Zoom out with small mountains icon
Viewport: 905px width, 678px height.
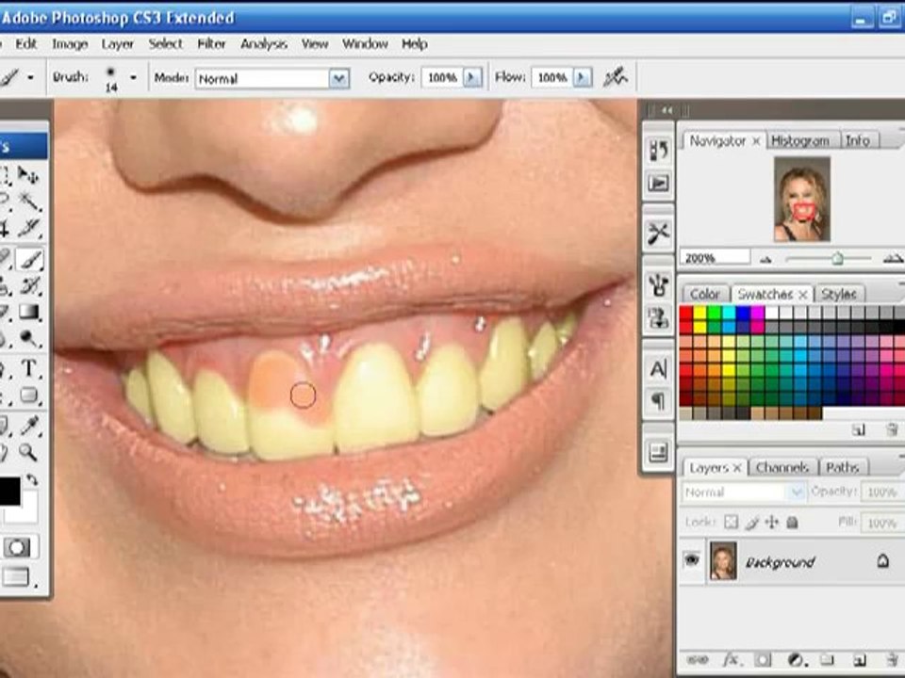(765, 260)
